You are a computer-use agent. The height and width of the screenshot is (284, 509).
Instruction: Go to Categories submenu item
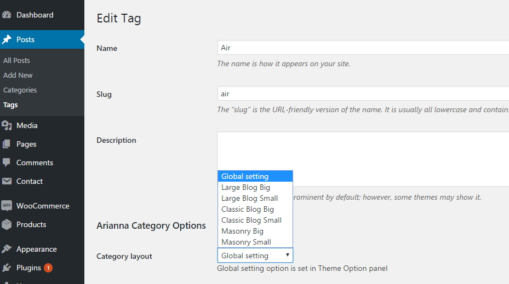20,90
